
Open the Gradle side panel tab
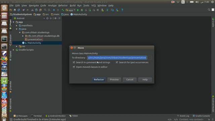213,23
